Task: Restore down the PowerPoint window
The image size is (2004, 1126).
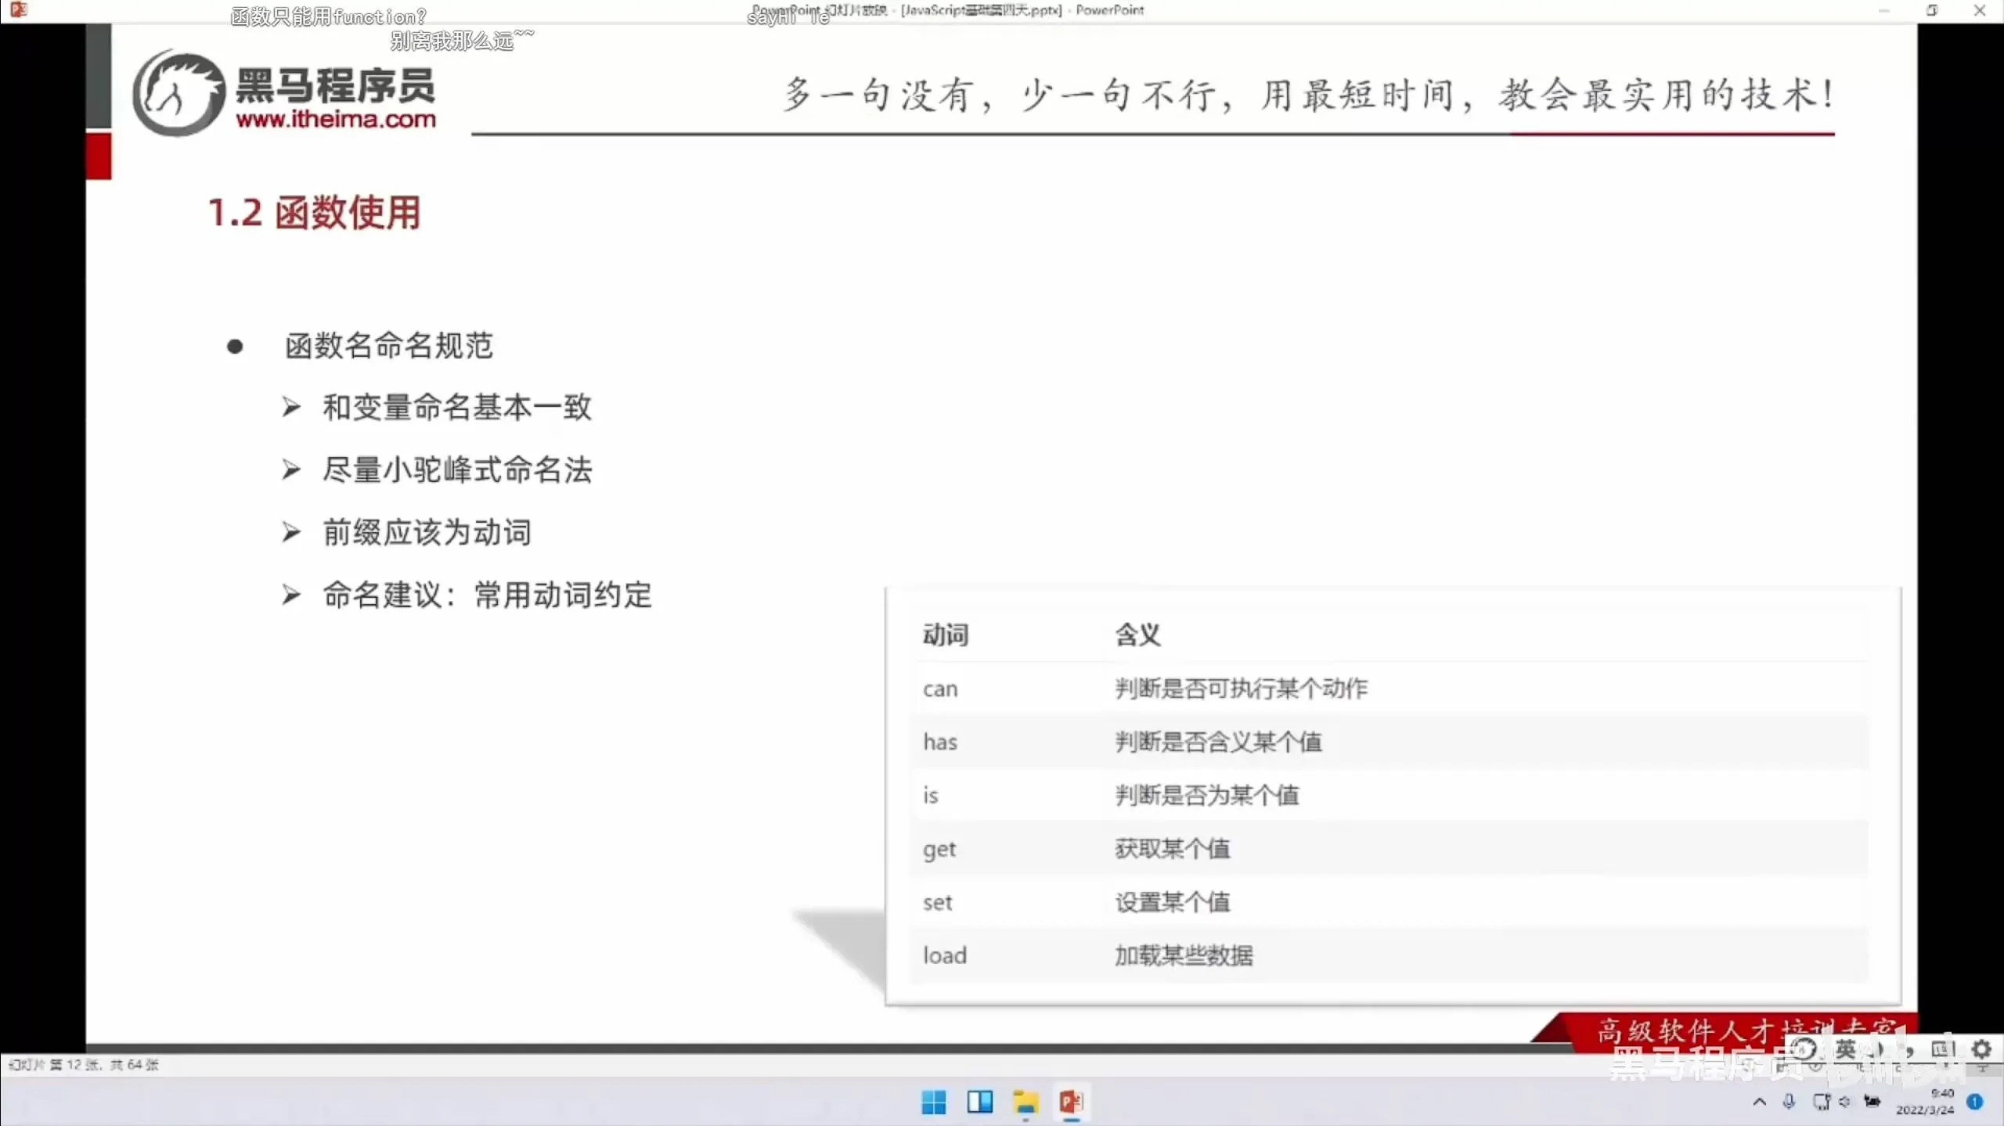Action: (1932, 10)
